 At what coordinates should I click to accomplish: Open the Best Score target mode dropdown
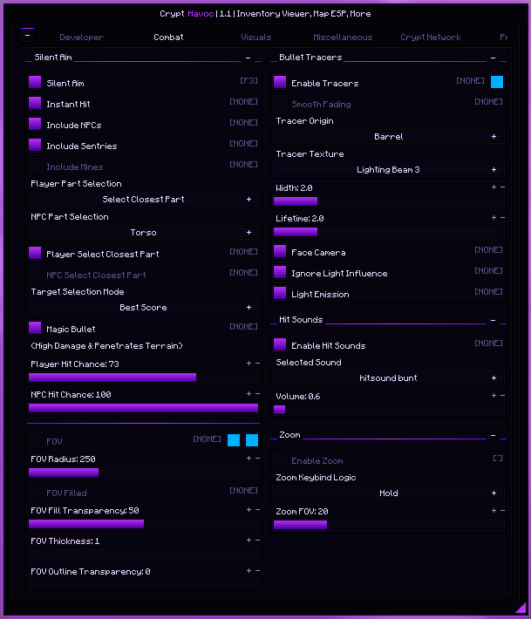[x=143, y=308]
